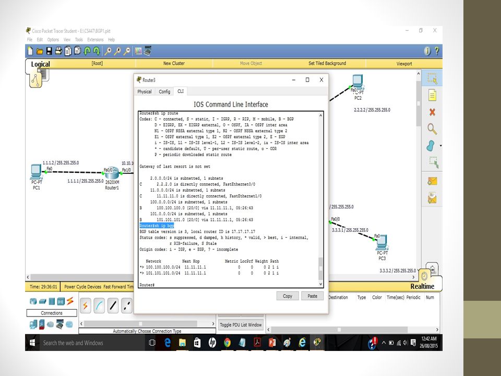Click the Copy pages toolbar icon
The width and height of the screenshot is (501, 376).
coord(68,51)
